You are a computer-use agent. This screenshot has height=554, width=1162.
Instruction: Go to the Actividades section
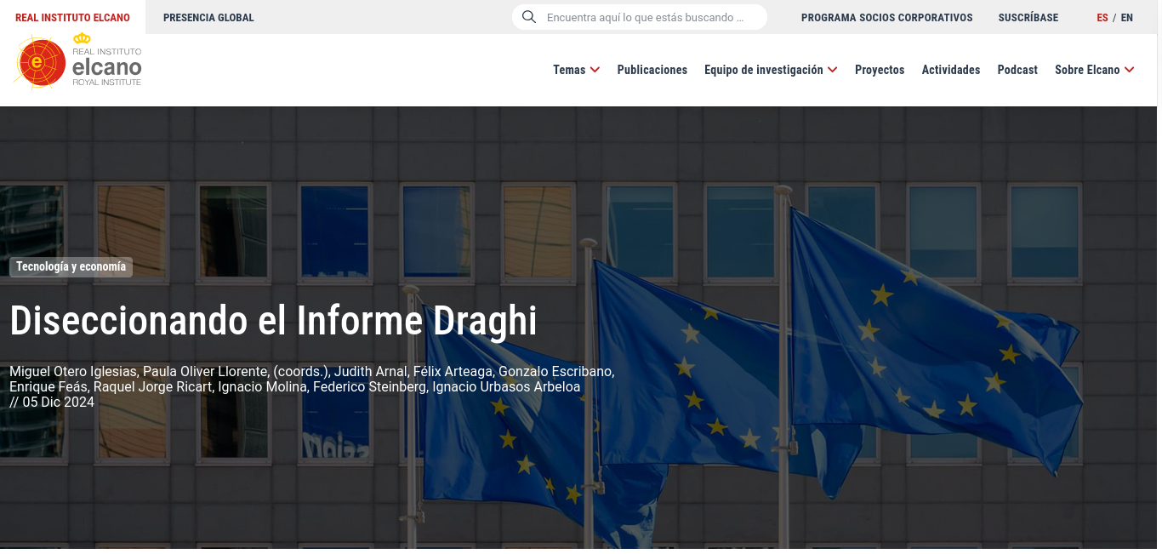pyautogui.click(x=951, y=70)
